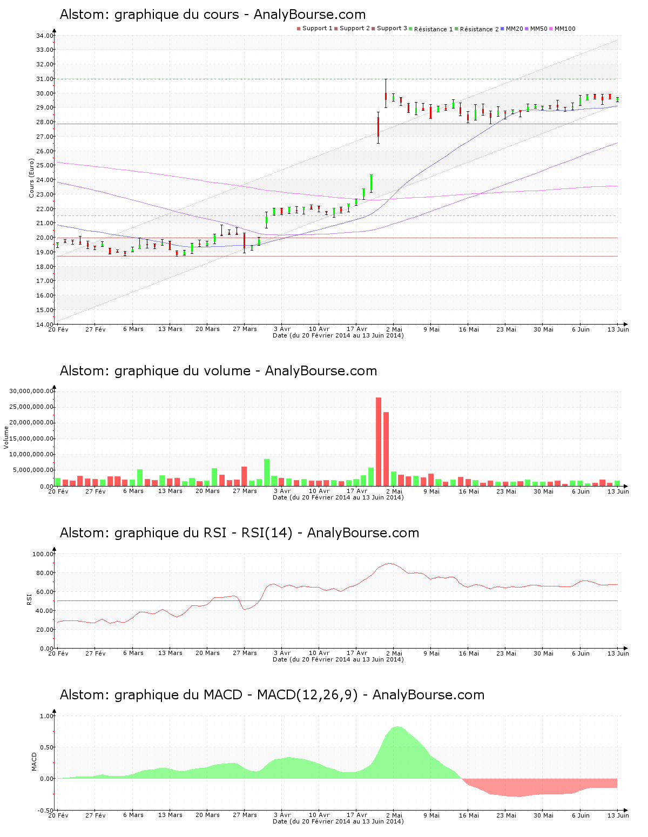This screenshot has height=837, width=648.
Task: Click '17 Avr' date under the RSI chart
Action: tap(357, 653)
